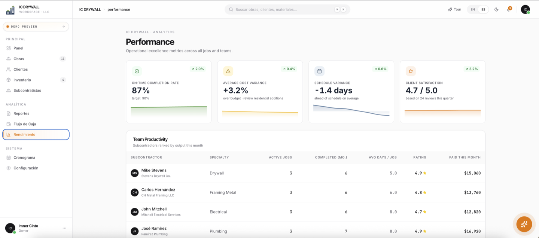Click the On-Time Completion trend chart
The height and width of the screenshot is (238, 539).
pos(168,111)
